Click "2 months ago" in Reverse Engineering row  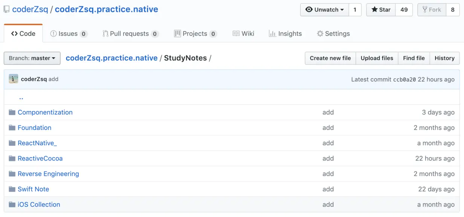[x=434, y=174]
